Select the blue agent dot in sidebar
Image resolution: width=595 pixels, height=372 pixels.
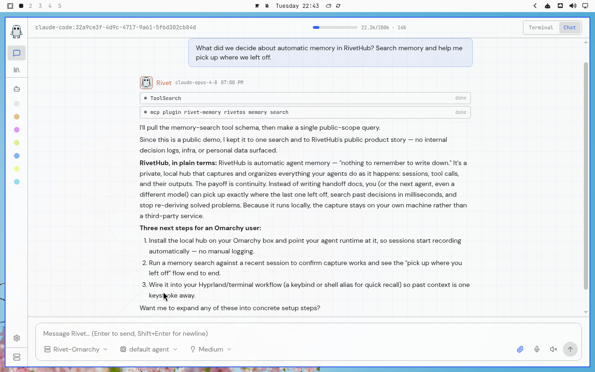coord(17,156)
